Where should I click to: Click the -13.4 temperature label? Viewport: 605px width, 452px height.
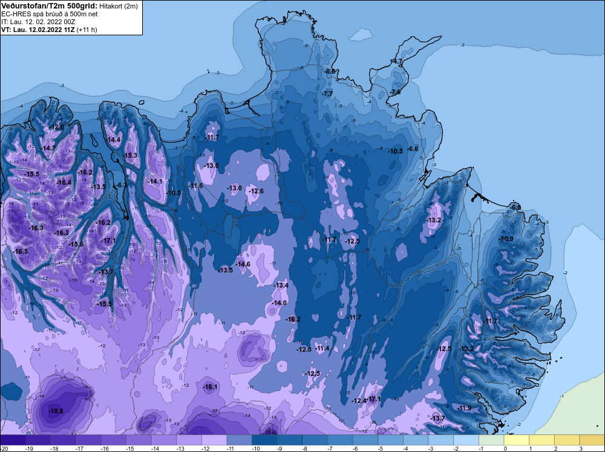tap(281, 285)
